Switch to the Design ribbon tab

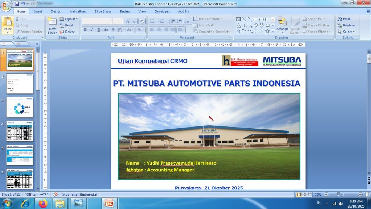click(x=56, y=11)
